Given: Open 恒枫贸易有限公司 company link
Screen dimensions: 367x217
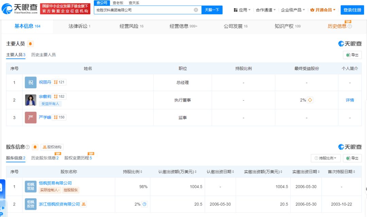Looking at the screenshot, I should pos(55,183).
